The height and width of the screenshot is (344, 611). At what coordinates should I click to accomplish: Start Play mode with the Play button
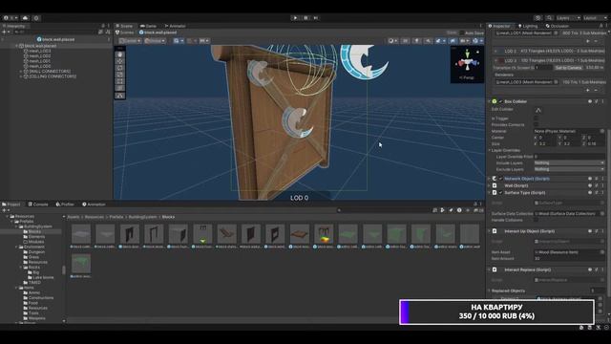point(295,18)
